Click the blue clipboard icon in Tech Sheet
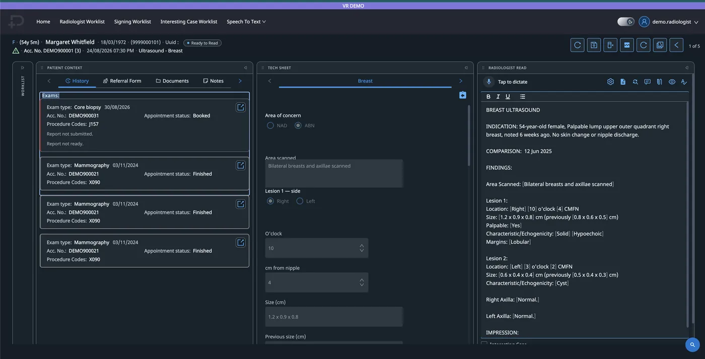The image size is (705, 359). click(x=463, y=95)
